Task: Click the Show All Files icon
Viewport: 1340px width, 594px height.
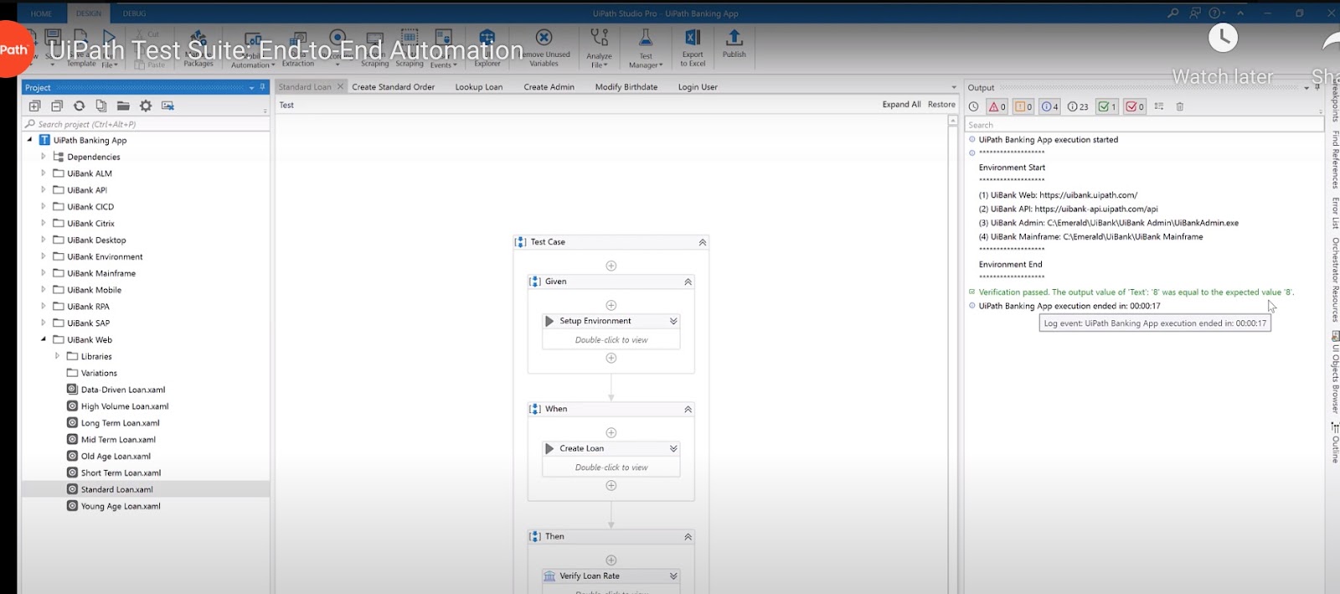Action: tap(101, 106)
